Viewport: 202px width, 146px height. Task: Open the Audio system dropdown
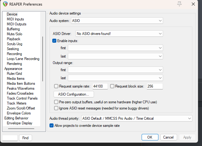coord(117,21)
